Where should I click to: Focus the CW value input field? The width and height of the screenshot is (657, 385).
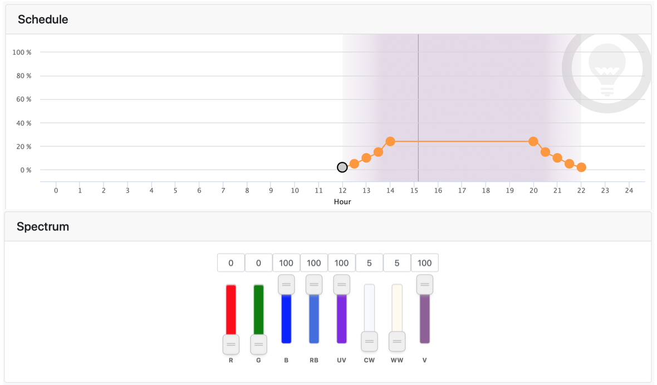[x=369, y=263]
